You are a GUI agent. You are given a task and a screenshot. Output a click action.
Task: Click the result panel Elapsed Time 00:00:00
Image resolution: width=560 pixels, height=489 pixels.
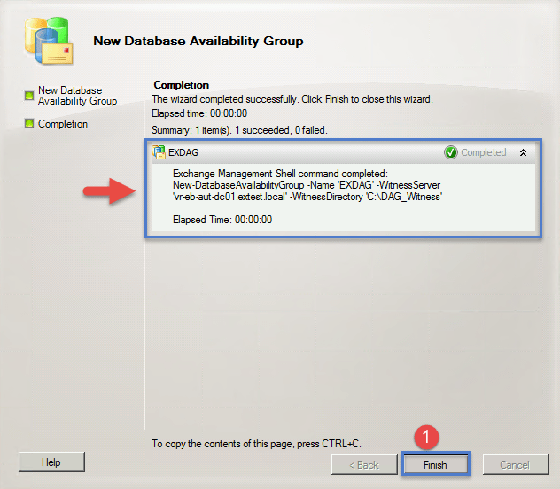tap(222, 220)
